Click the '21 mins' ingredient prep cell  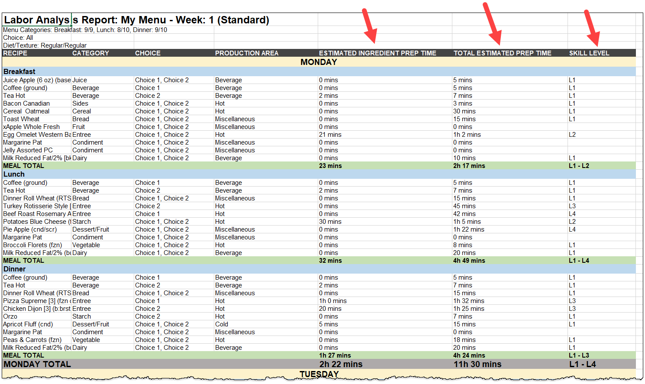coord(330,135)
